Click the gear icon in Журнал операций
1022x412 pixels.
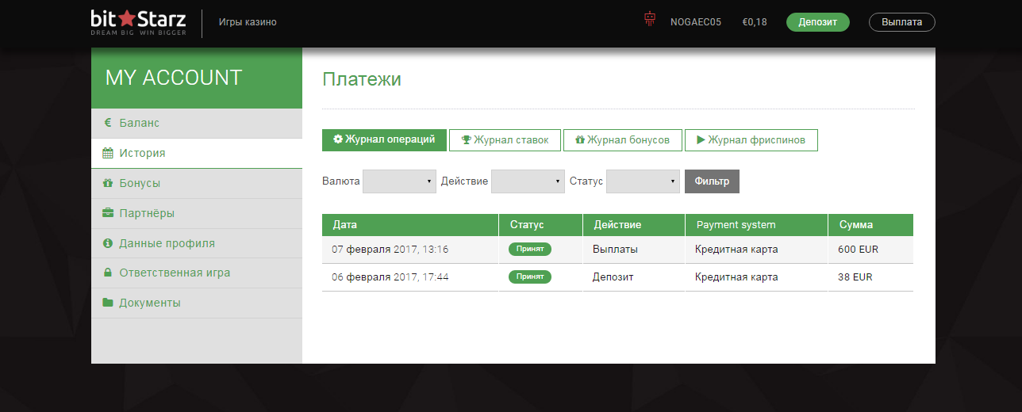pyautogui.click(x=338, y=139)
